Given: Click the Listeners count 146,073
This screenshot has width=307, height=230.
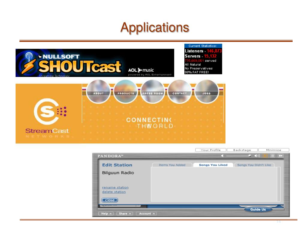Looking at the screenshot, I should (x=214, y=51).
